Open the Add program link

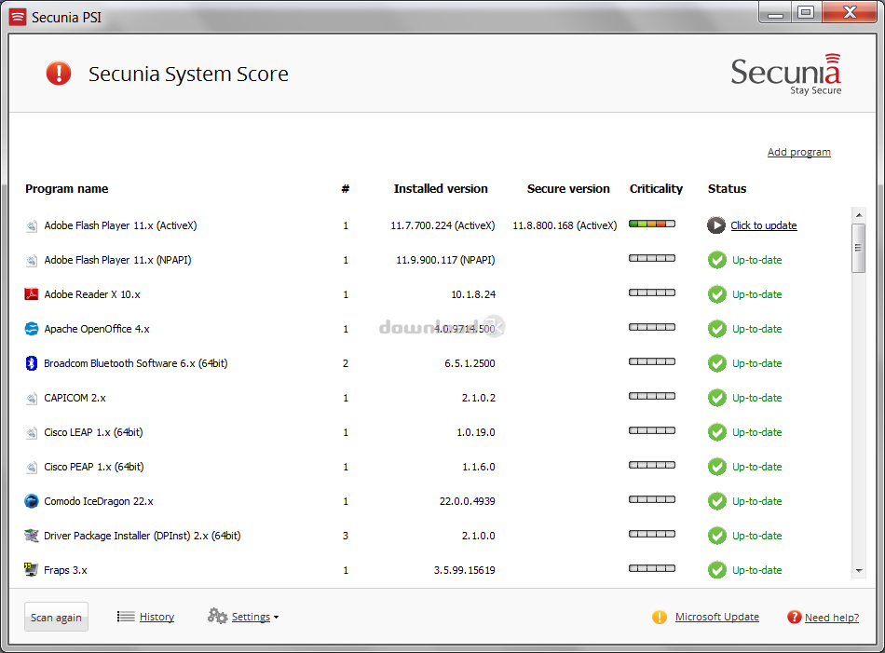point(798,152)
